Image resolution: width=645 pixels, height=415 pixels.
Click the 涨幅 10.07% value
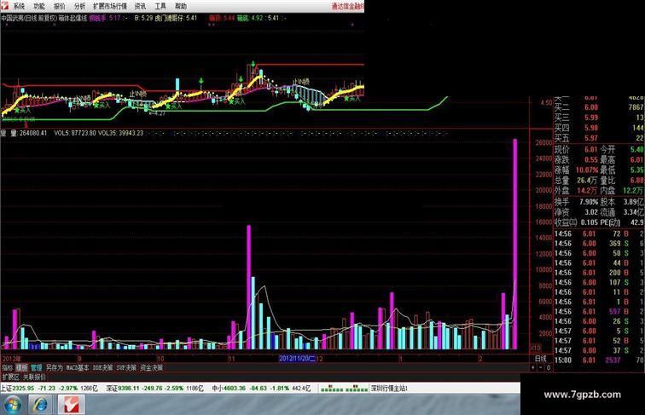(587, 170)
